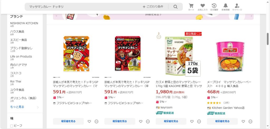Click the page vertical scrollbar thumb
The width and height of the screenshot is (270, 129).
coord(268,39)
